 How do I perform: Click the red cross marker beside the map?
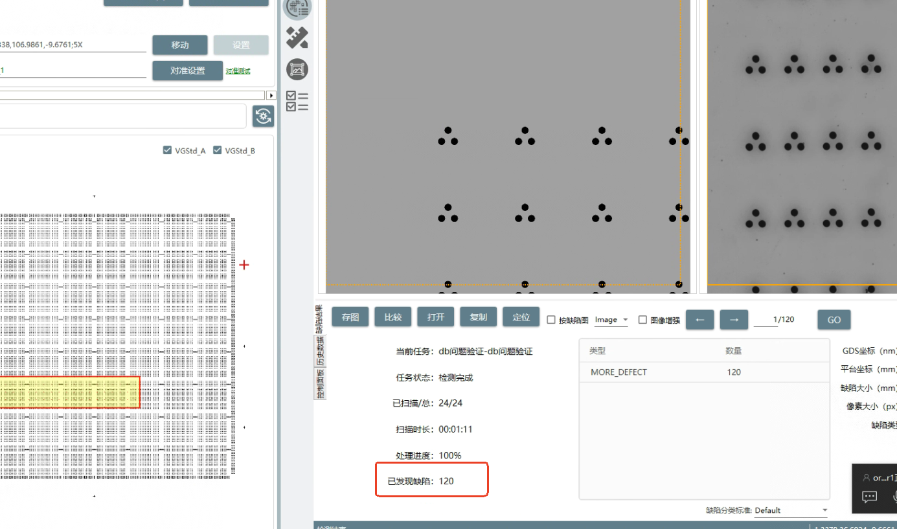(x=244, y=265)
